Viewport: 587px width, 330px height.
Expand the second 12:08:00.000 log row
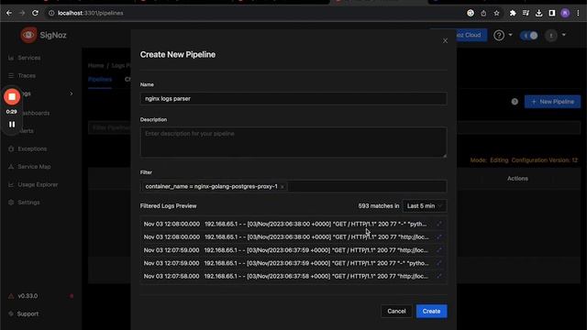coord(439,237)
